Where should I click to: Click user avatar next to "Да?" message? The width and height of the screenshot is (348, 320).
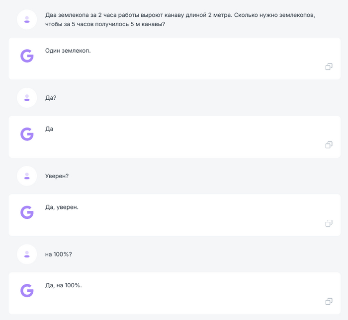pos(27,98)
